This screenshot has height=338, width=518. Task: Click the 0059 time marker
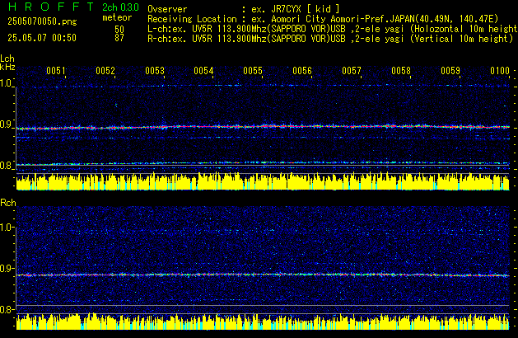coord(450,71)
